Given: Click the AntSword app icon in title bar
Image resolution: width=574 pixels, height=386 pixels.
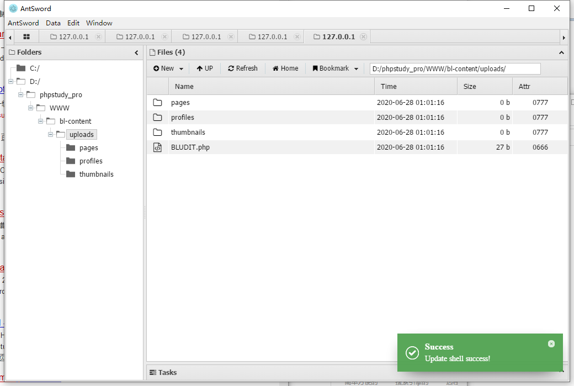Looking at the screenshot, I should point(13,8).
